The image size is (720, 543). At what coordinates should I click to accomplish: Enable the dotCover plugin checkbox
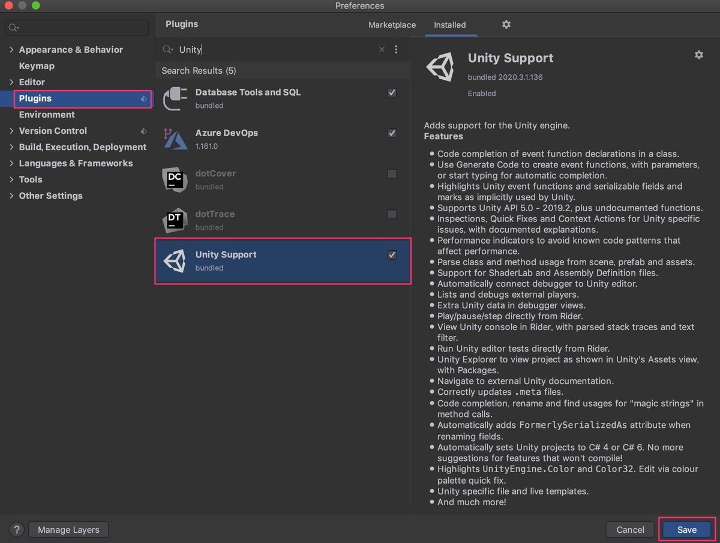392,174
